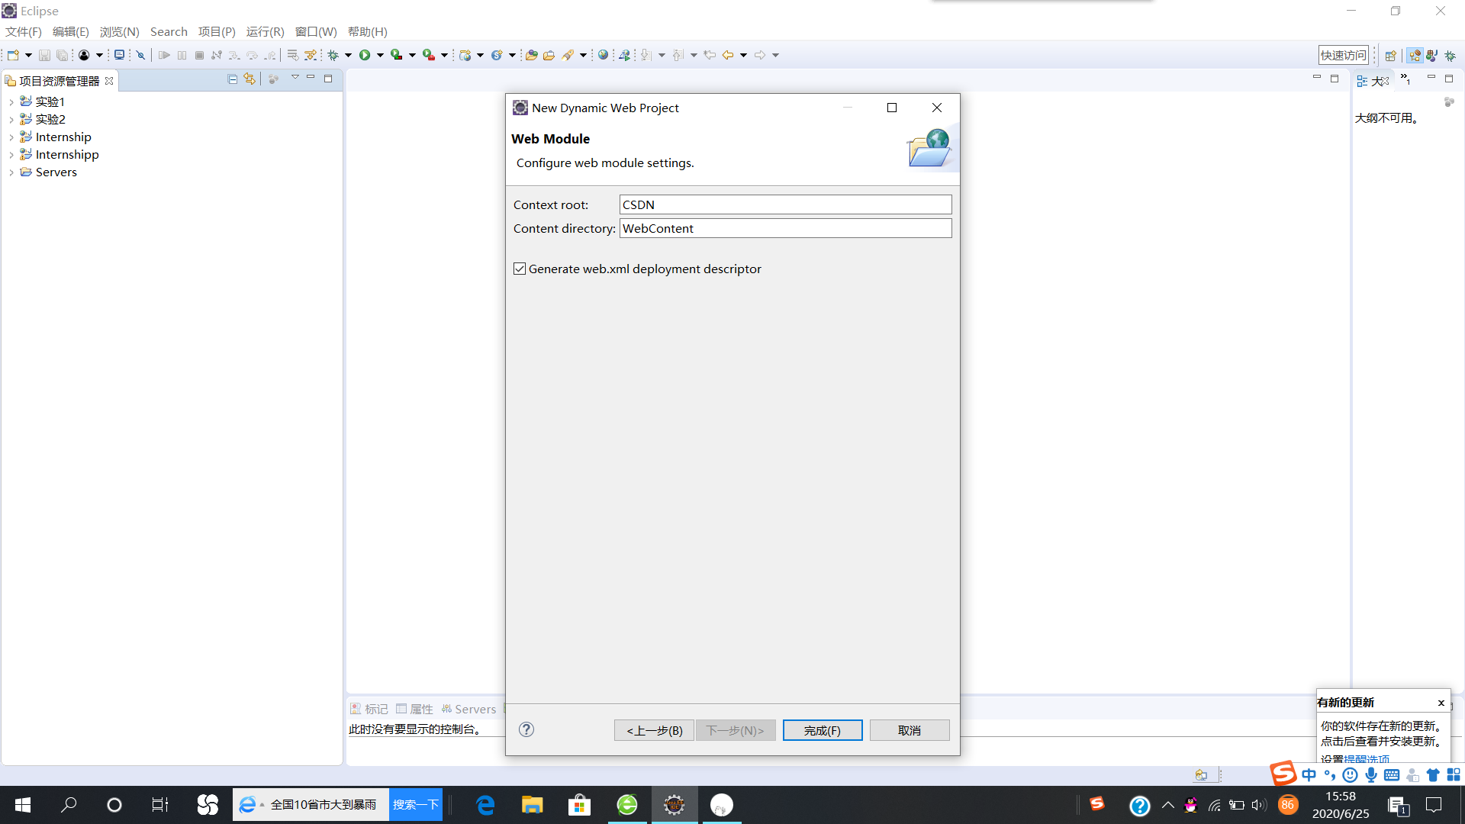Click the Content directory text field
This screenshot has width=1465, height=824.
(x=784, y=228)
